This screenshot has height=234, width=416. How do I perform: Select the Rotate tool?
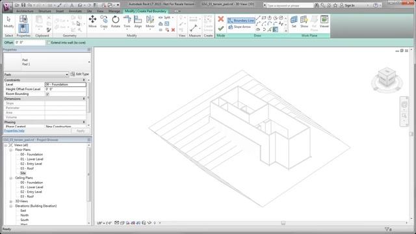click(x=116, y=21)
